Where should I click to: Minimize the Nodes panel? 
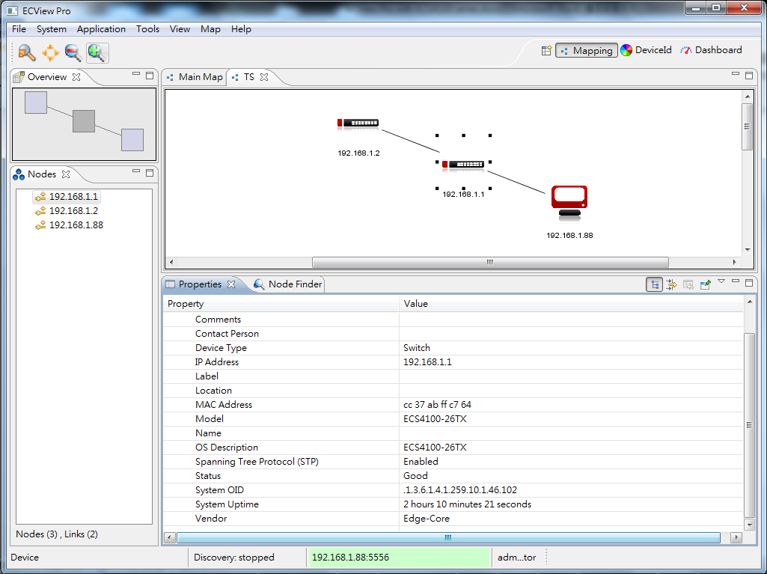click(x=136, y=171)
